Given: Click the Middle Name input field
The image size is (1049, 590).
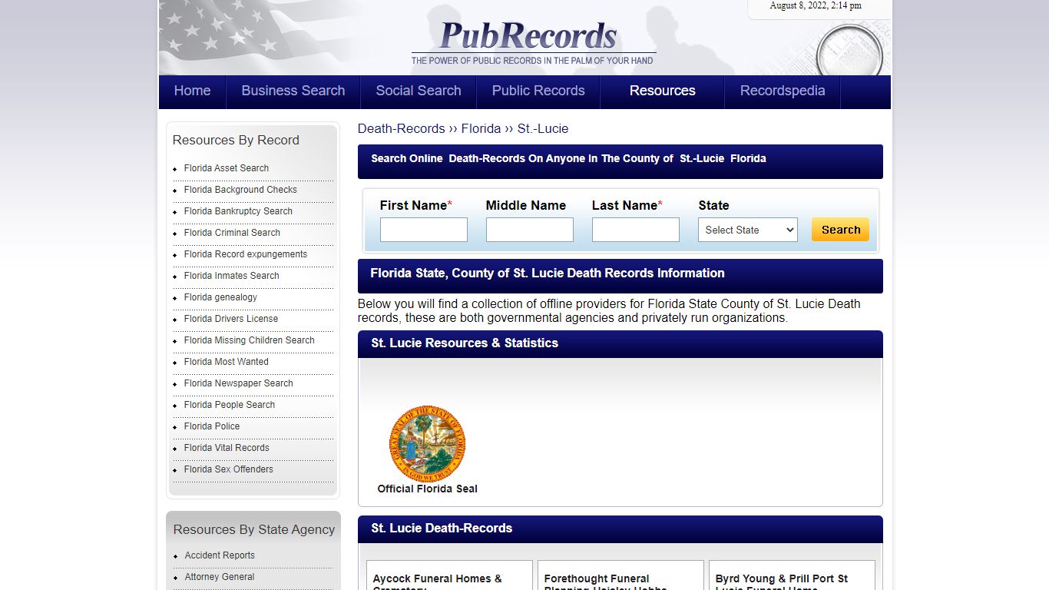Looking at the screenshot, I should click(x=530, y=230).
